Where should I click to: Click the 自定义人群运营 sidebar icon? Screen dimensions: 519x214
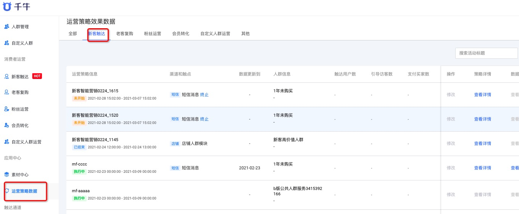coord(6,142)
